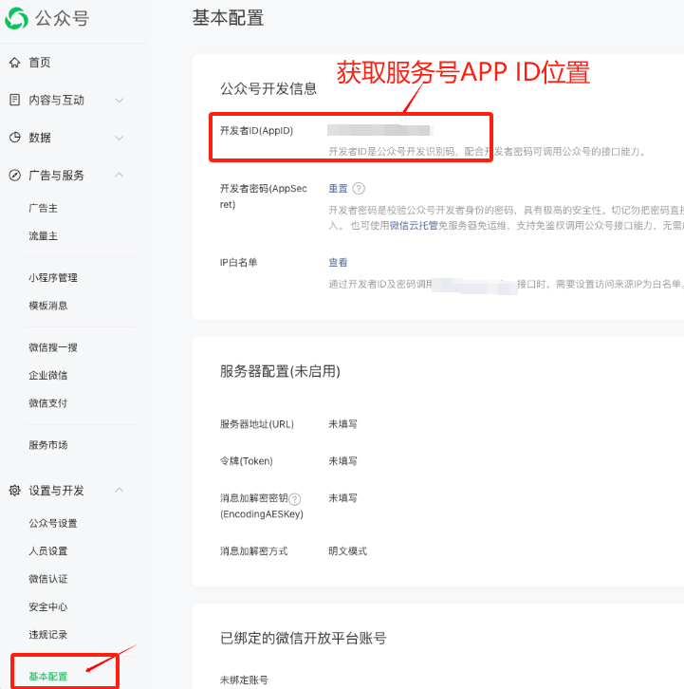Open 微信搜一搜
Screen dimensions: 684x689
[53, 347]
